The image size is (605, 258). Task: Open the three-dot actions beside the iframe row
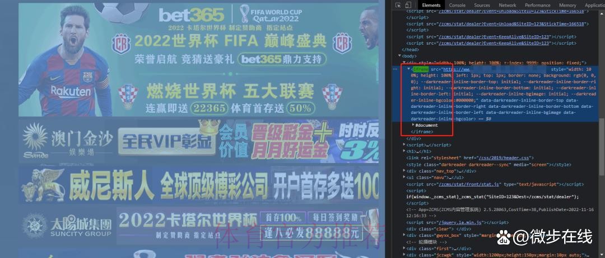[x=395, y=69]
